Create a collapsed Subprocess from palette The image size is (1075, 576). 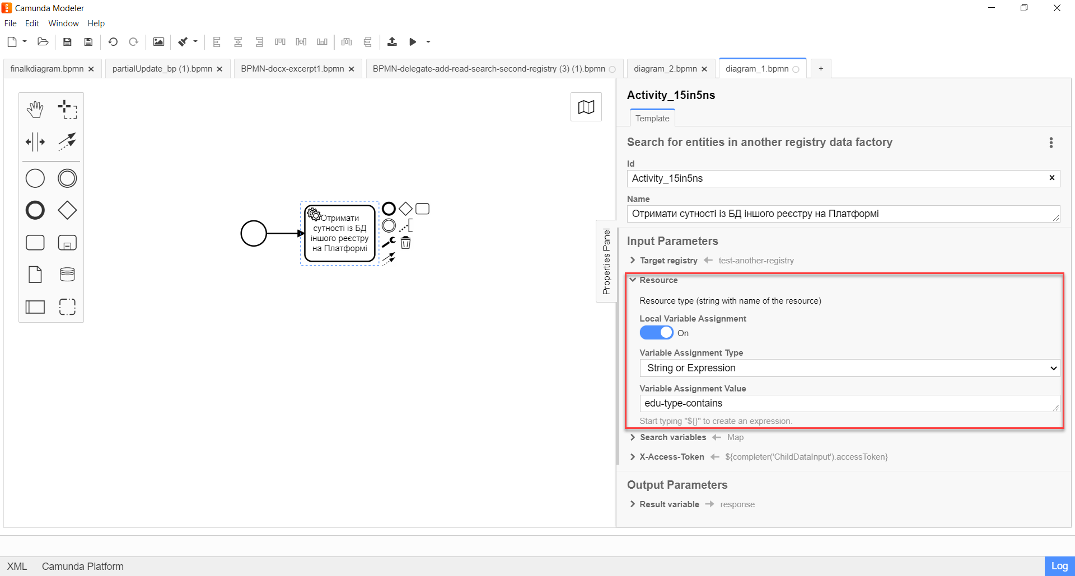tap(67, 243)
